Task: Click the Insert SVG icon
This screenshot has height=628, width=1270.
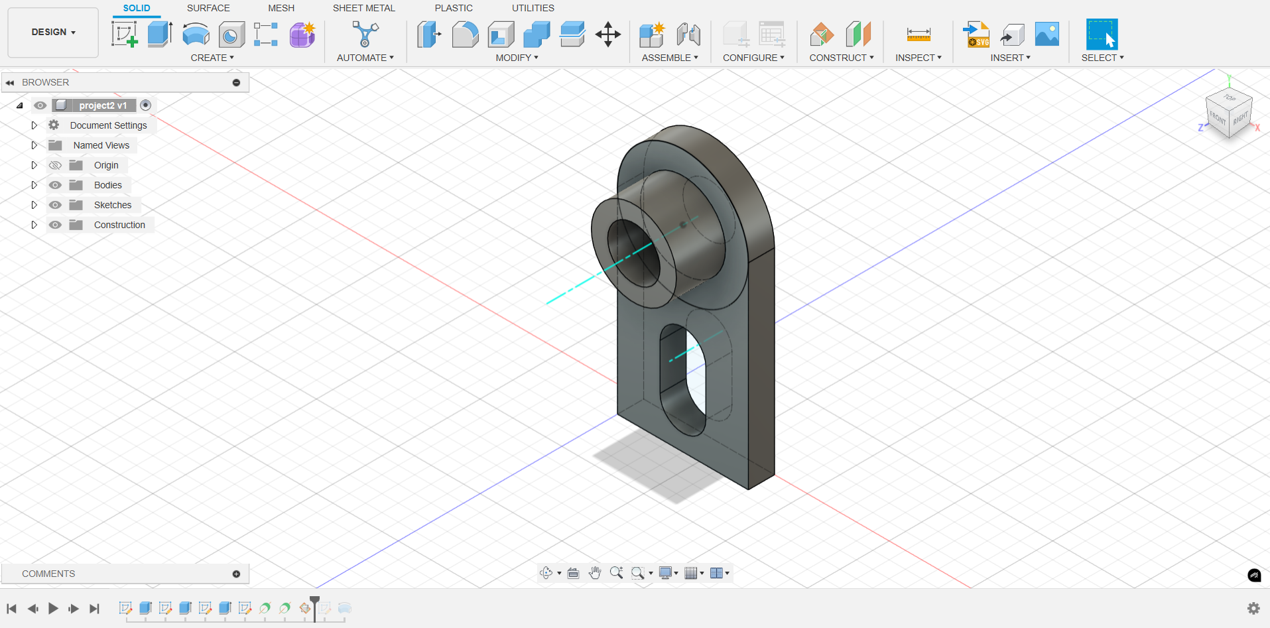Action: tap(976, 34)
